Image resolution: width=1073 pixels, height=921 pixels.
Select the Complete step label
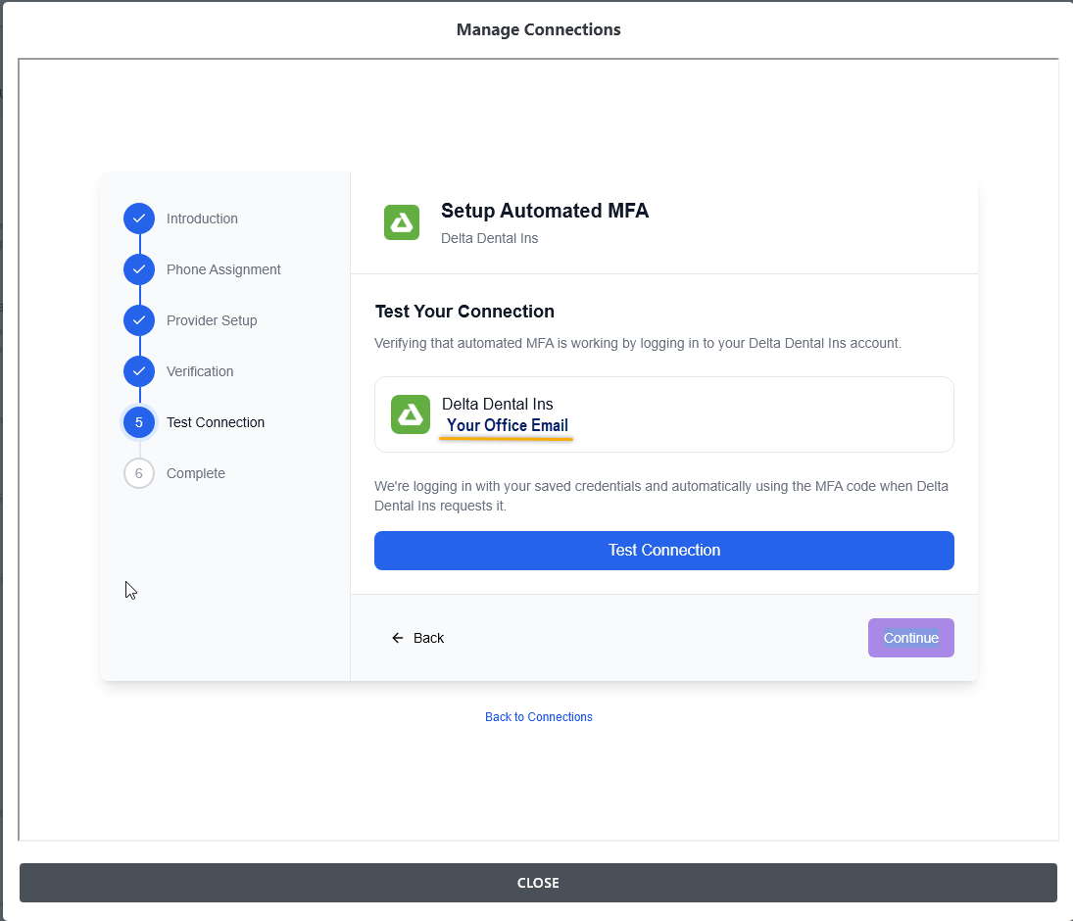pyautogui.click(x=196, y=473)
